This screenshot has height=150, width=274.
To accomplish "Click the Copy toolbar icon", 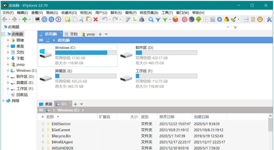I will (x=75, y=19).
